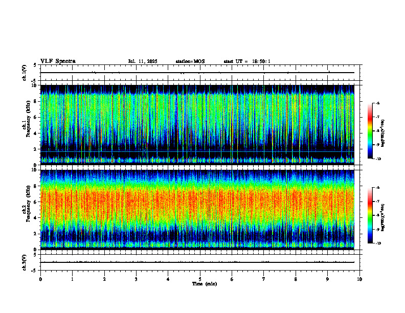The height and width of the screenshot is (313, 405).
Task: Click the 'ch.3(V)' axis label at bottom
Action: [25, 262]
